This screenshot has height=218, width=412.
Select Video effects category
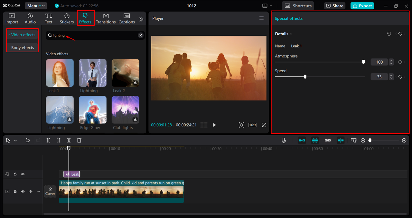[23, 35]
